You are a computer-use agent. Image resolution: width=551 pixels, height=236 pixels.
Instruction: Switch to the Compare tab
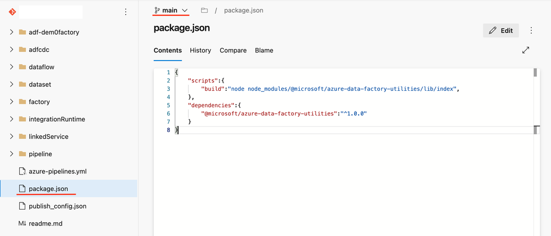(x=233, y=51)
